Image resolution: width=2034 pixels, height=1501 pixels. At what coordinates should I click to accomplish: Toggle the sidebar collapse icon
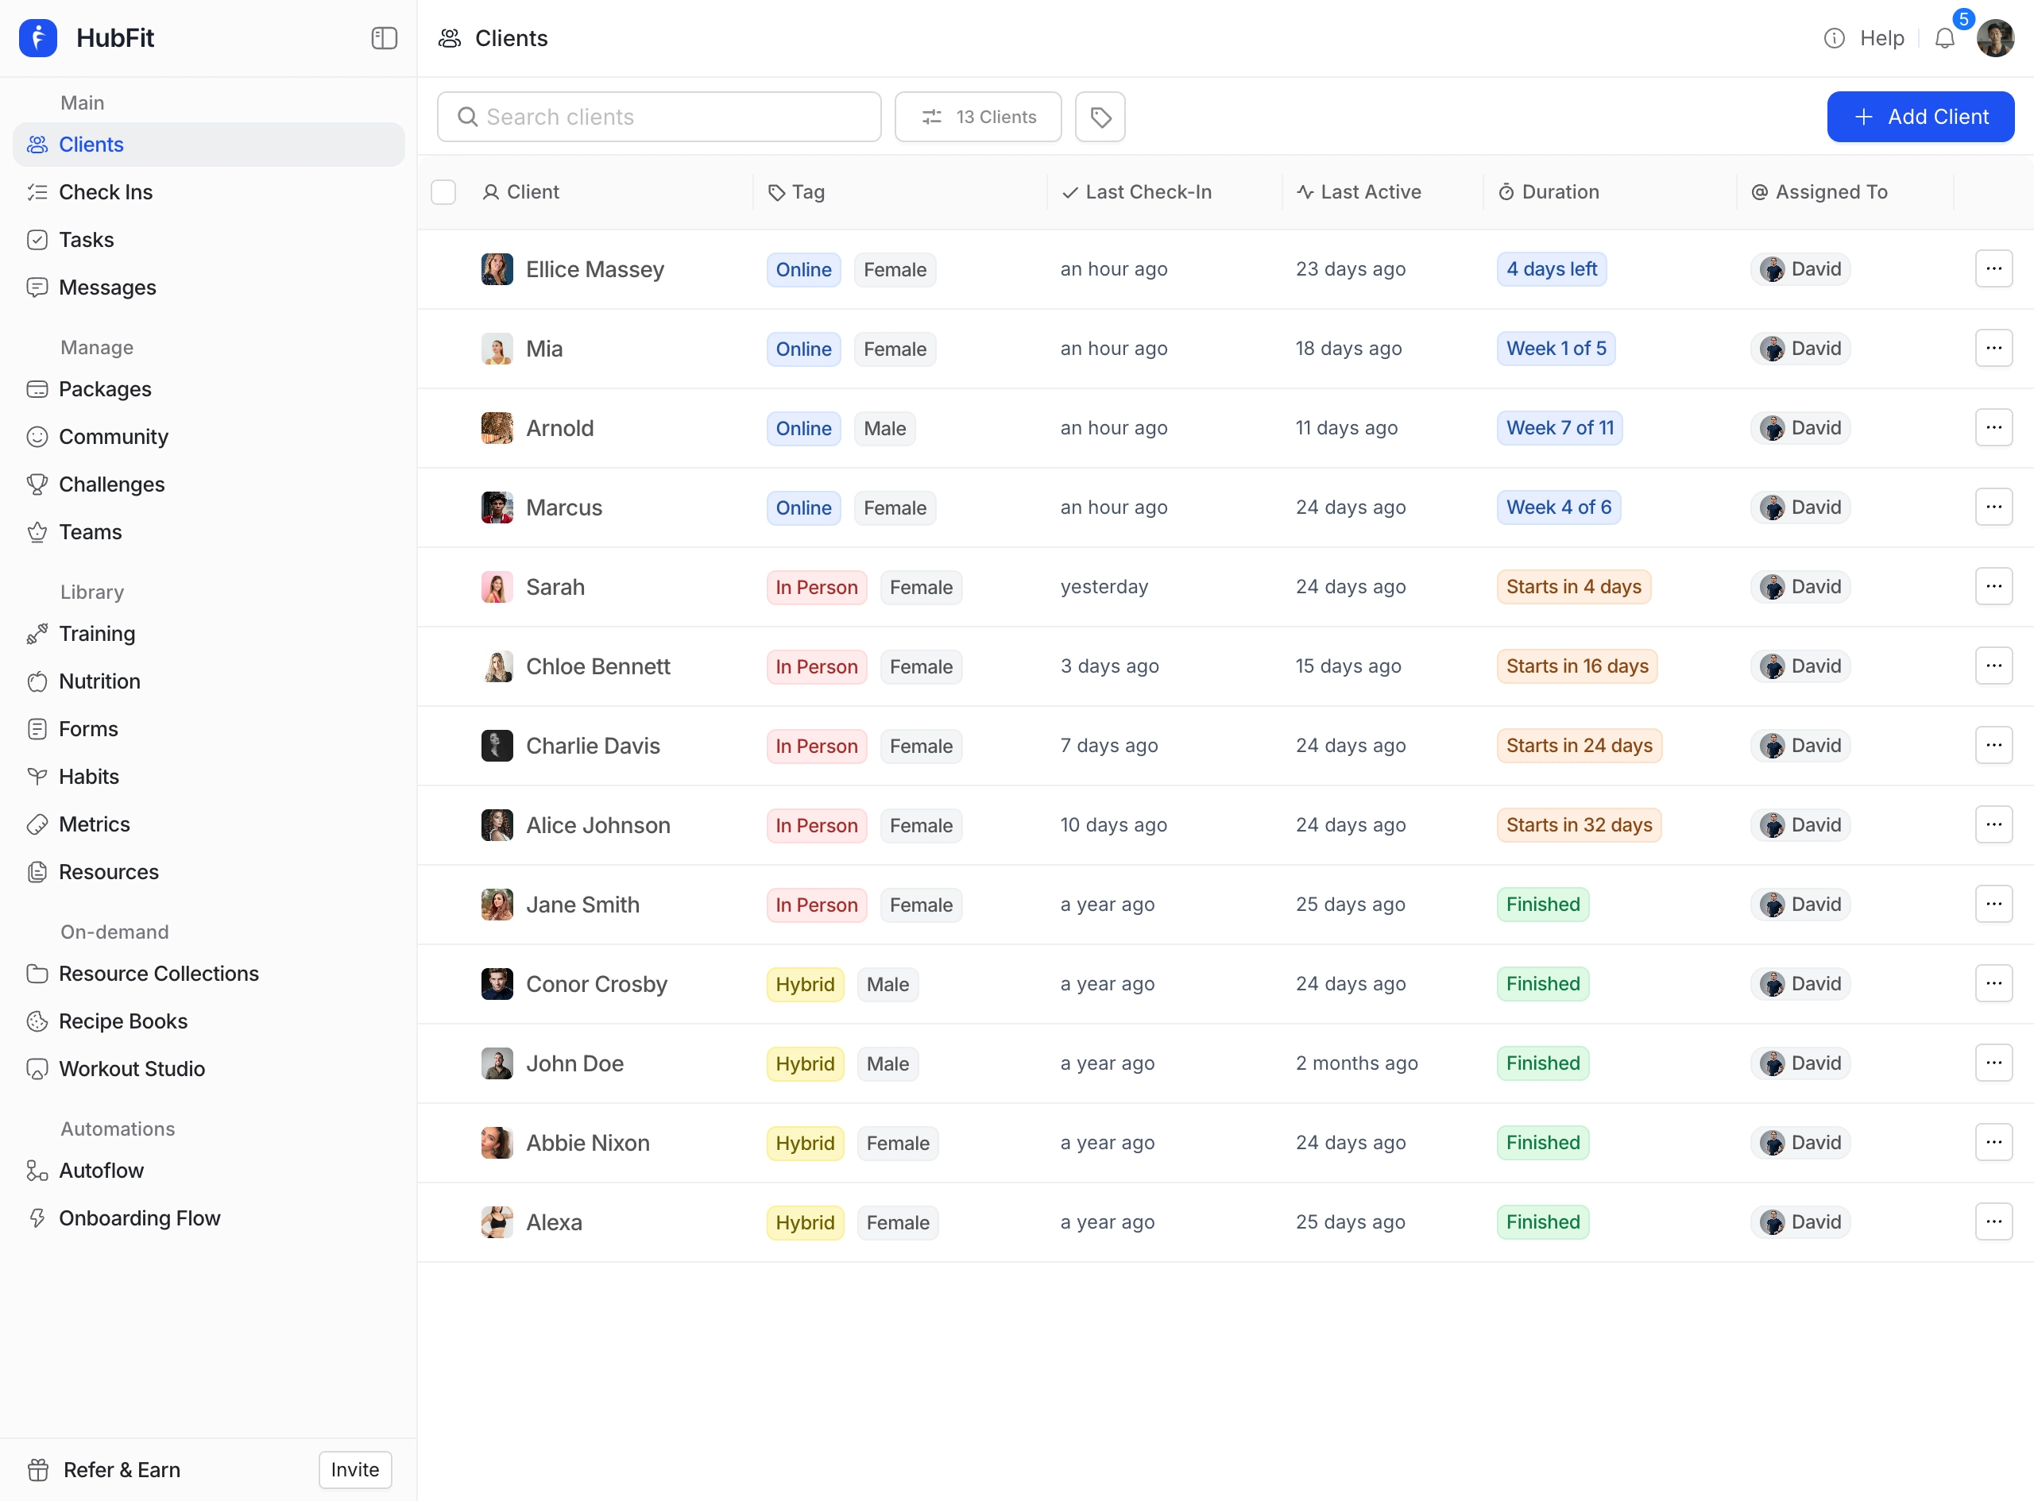click(x=384, y=38)
